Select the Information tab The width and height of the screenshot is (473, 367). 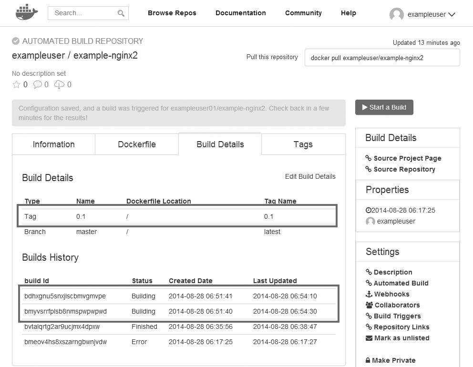53,144
